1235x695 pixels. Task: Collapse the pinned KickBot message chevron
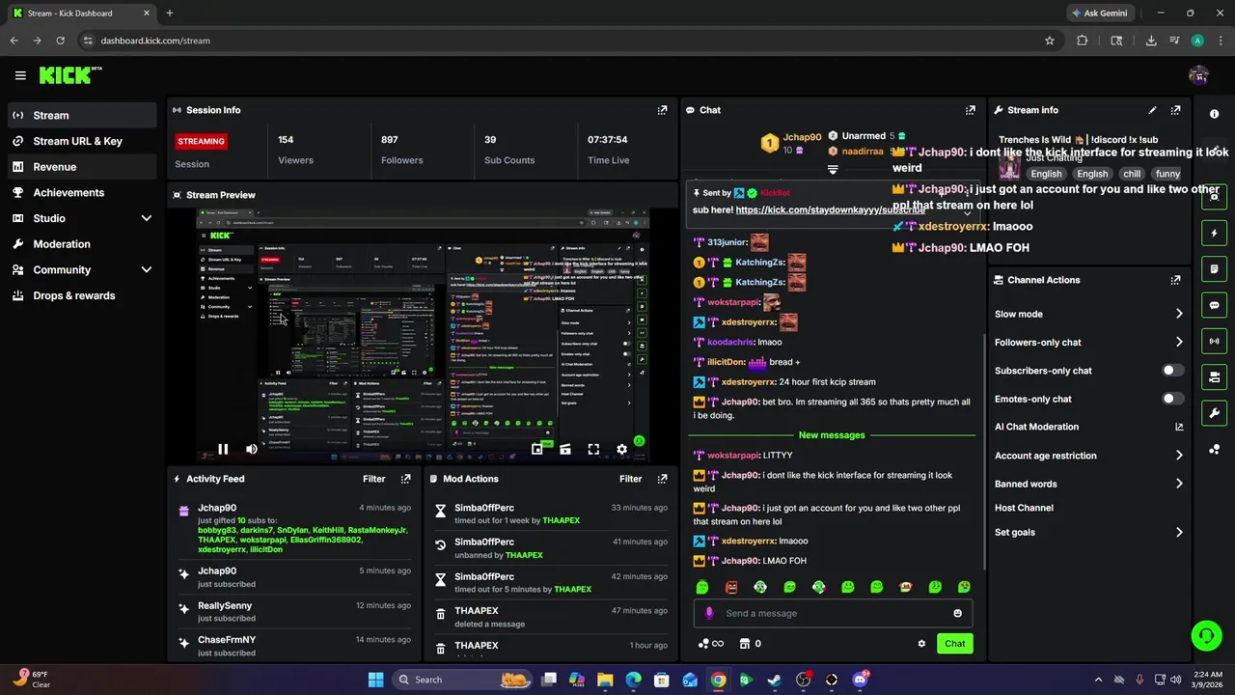(968, 213)
